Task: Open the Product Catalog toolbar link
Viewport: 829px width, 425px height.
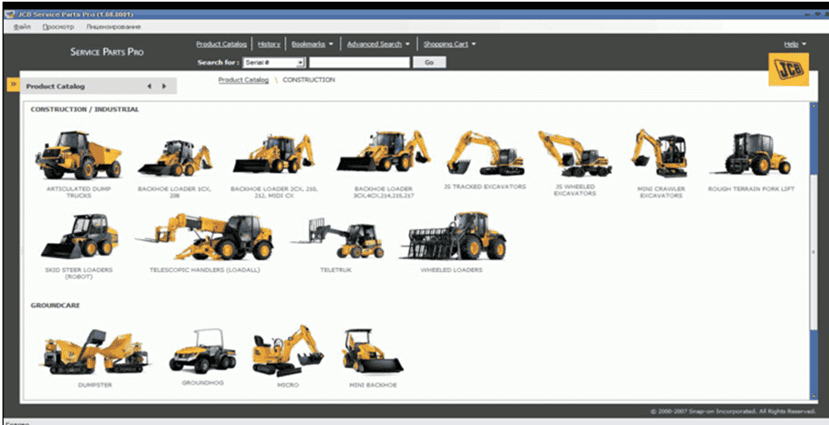Action: point(222,44)
